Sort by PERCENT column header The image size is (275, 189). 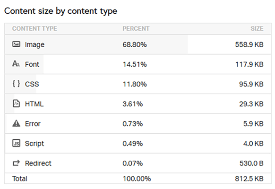pos(136,28)
